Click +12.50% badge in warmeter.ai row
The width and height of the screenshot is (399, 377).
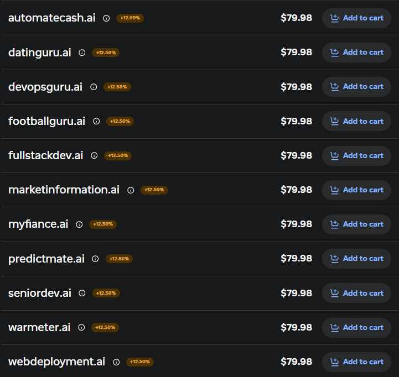(x=105, y=327)
